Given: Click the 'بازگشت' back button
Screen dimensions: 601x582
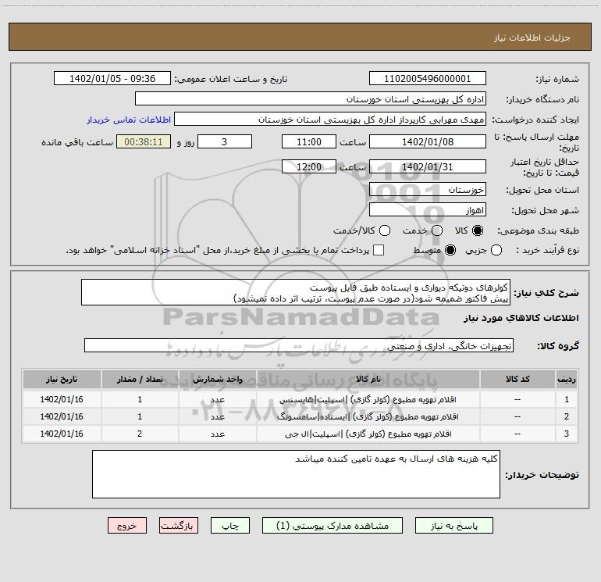Looking at the screenshot, I should [179, 526].
